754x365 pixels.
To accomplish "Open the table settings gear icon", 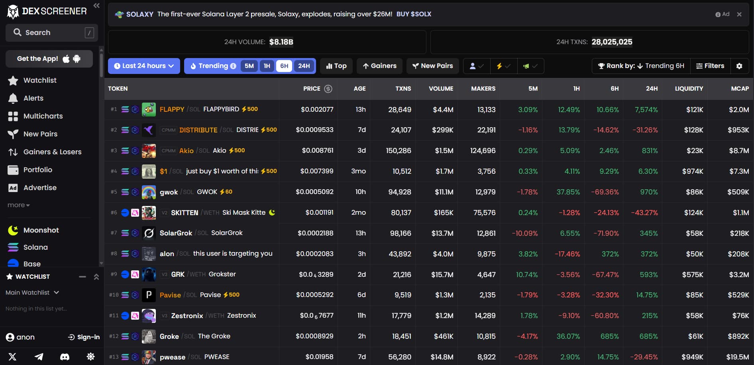I will [x=739, y=66].
